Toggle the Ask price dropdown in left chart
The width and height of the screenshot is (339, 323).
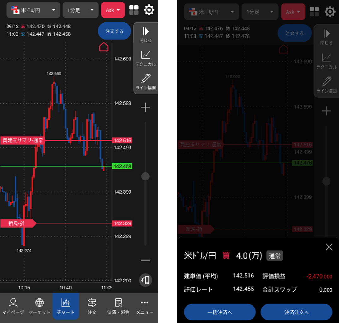[113, 10]
